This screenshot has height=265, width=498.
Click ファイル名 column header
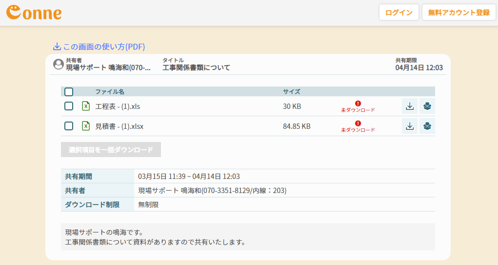click(110, 92)
